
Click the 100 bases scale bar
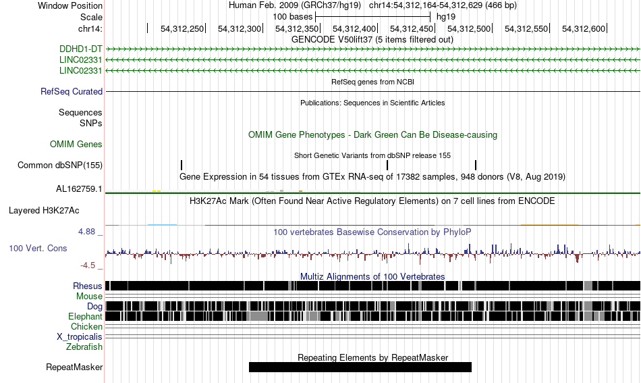click(x=373, y=17)
